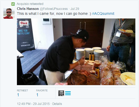Click the blue three-line list icon

coord(68,93)
